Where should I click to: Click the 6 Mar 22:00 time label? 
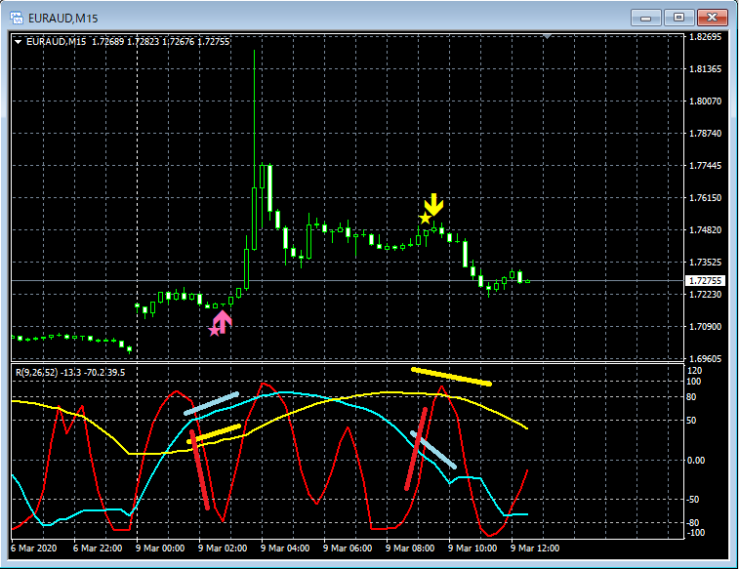coord(98,549)
